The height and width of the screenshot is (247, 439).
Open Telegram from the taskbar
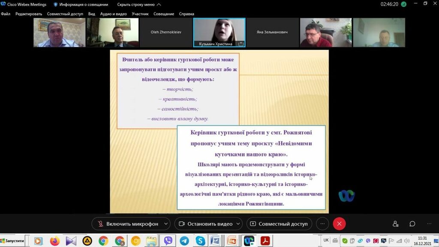click(x=184, y=241)
